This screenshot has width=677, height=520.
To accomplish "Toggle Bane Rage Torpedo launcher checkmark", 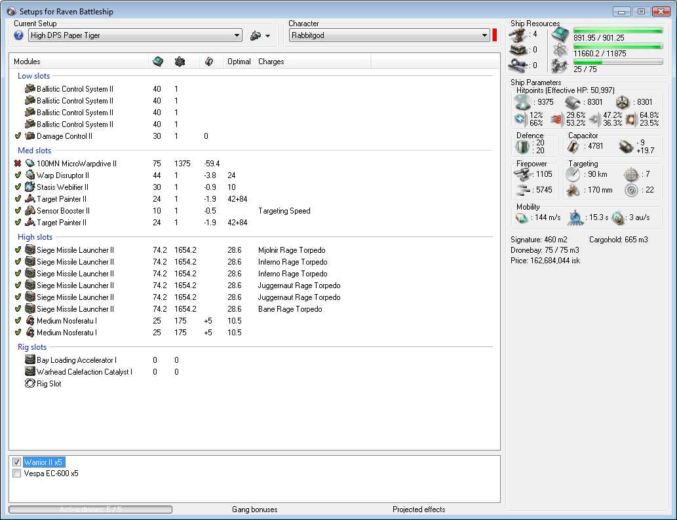I will pos(18,309).
